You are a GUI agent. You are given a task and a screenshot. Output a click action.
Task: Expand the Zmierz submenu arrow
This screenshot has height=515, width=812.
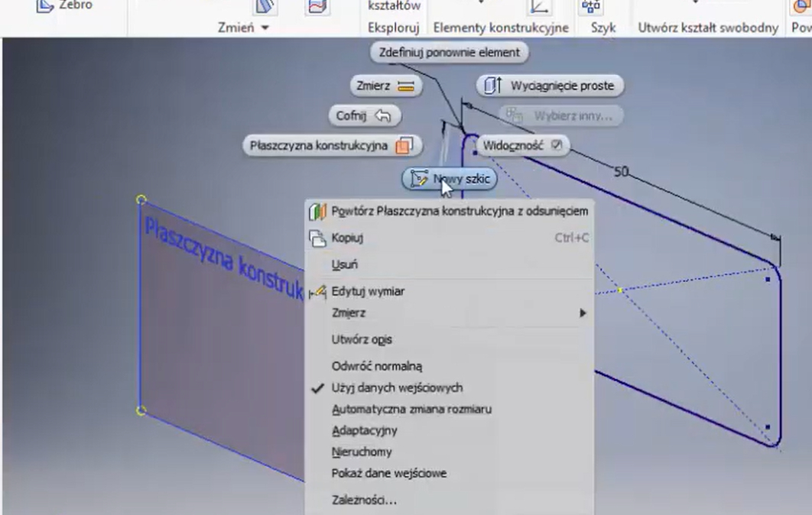coord(583,313)
